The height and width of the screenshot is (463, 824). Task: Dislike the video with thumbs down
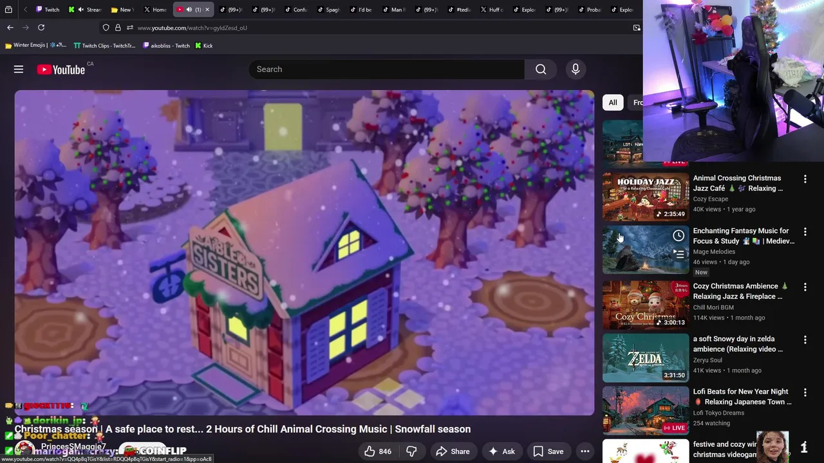[411, 451]
